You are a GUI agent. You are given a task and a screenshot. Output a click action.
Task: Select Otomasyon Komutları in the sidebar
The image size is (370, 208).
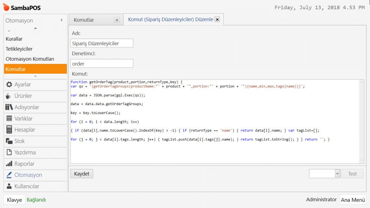click(30, 59)
